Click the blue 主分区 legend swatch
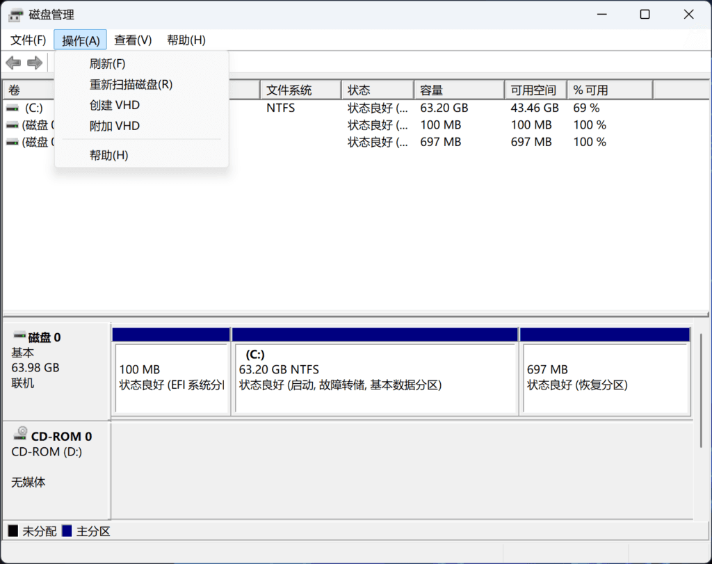Image resolution: width=712 pixels, height=564 pixels. coord(65,531)
